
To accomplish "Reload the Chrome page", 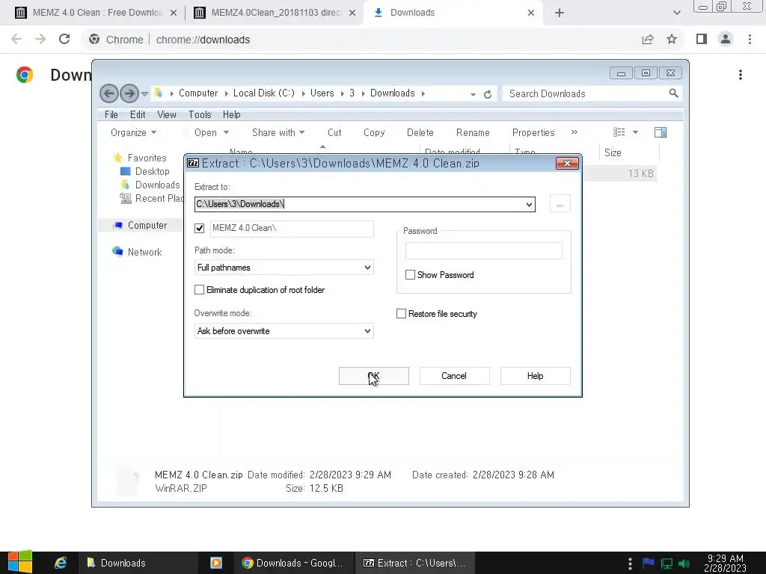I will click(64, 39).
